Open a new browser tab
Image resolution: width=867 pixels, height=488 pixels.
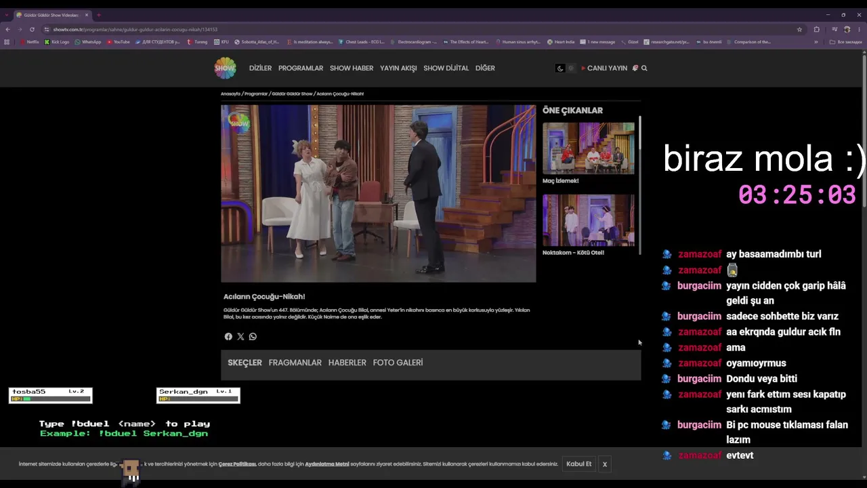[x=99, y=15]
